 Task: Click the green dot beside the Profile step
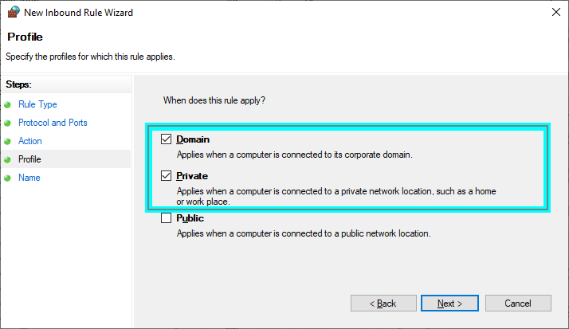(8, 160)
